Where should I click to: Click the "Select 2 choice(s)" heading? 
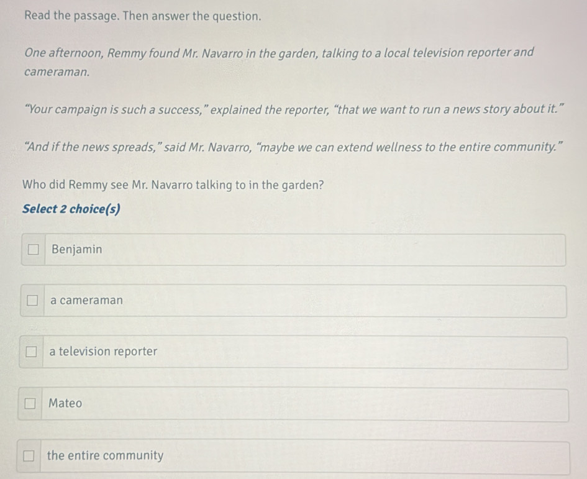71,209
